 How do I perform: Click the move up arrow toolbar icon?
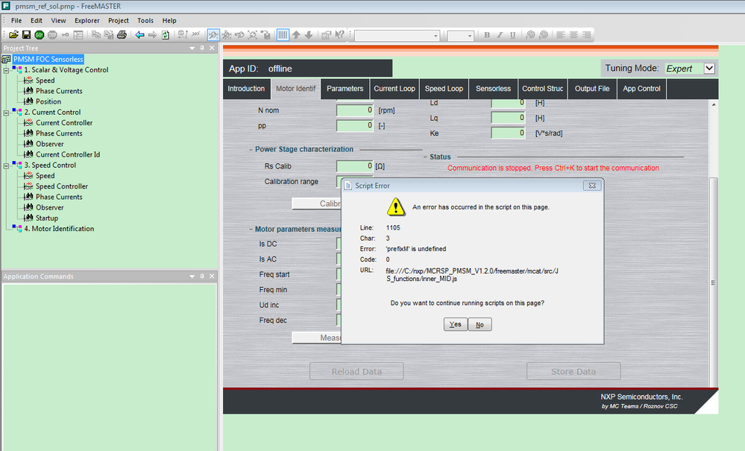296,34
